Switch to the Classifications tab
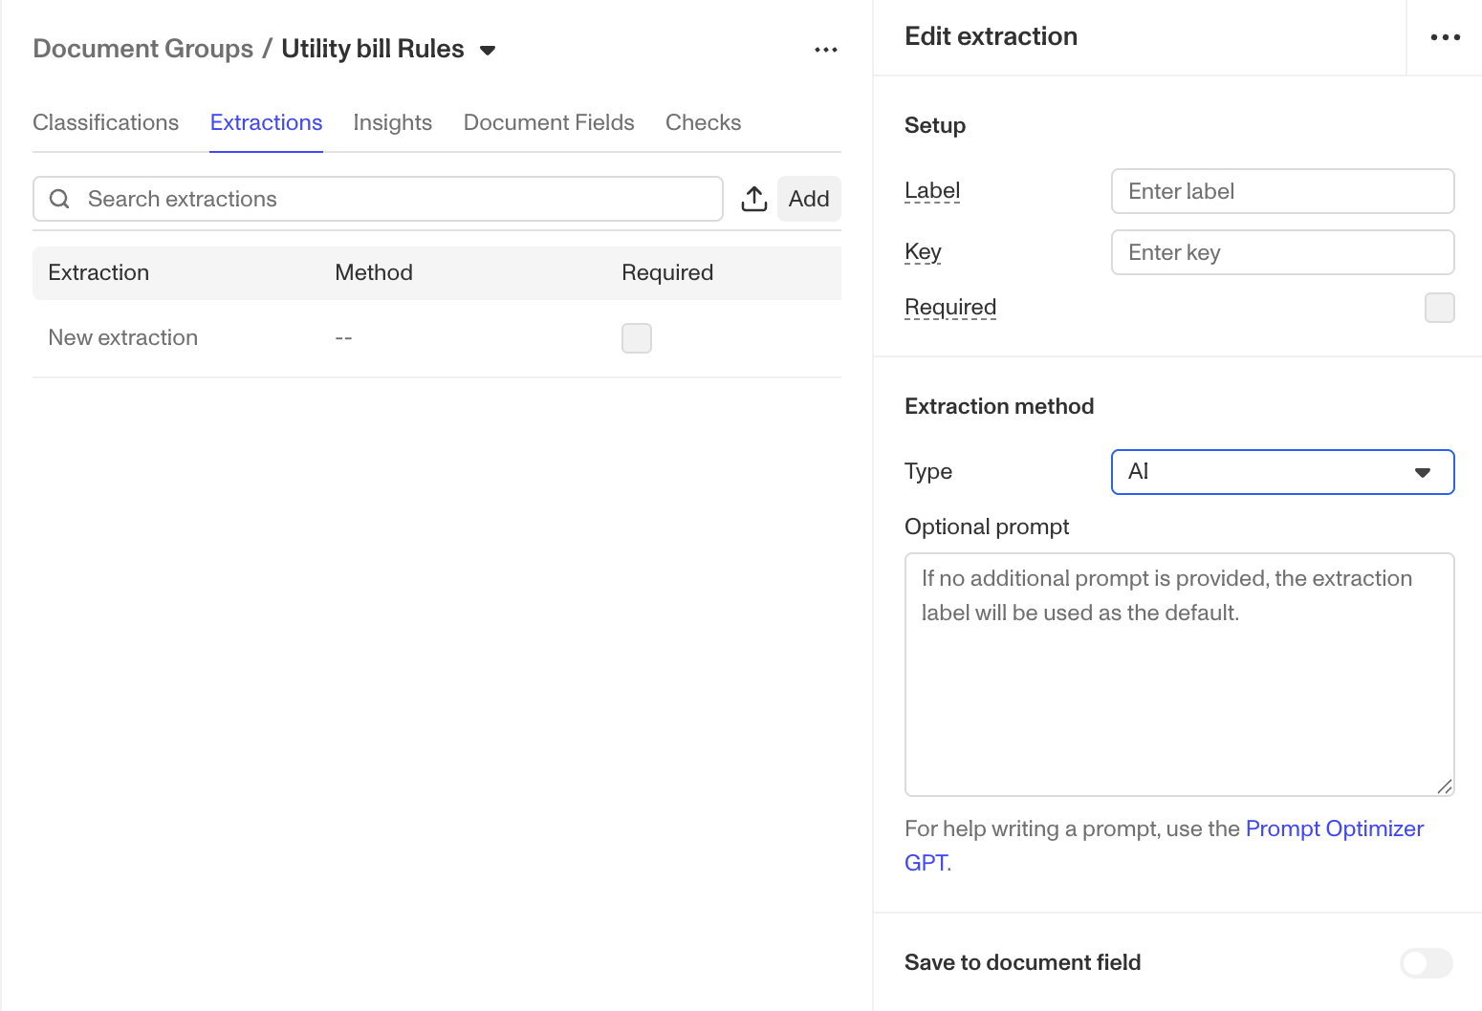This screenshot has height=1011, width=1482. (106, 122)
